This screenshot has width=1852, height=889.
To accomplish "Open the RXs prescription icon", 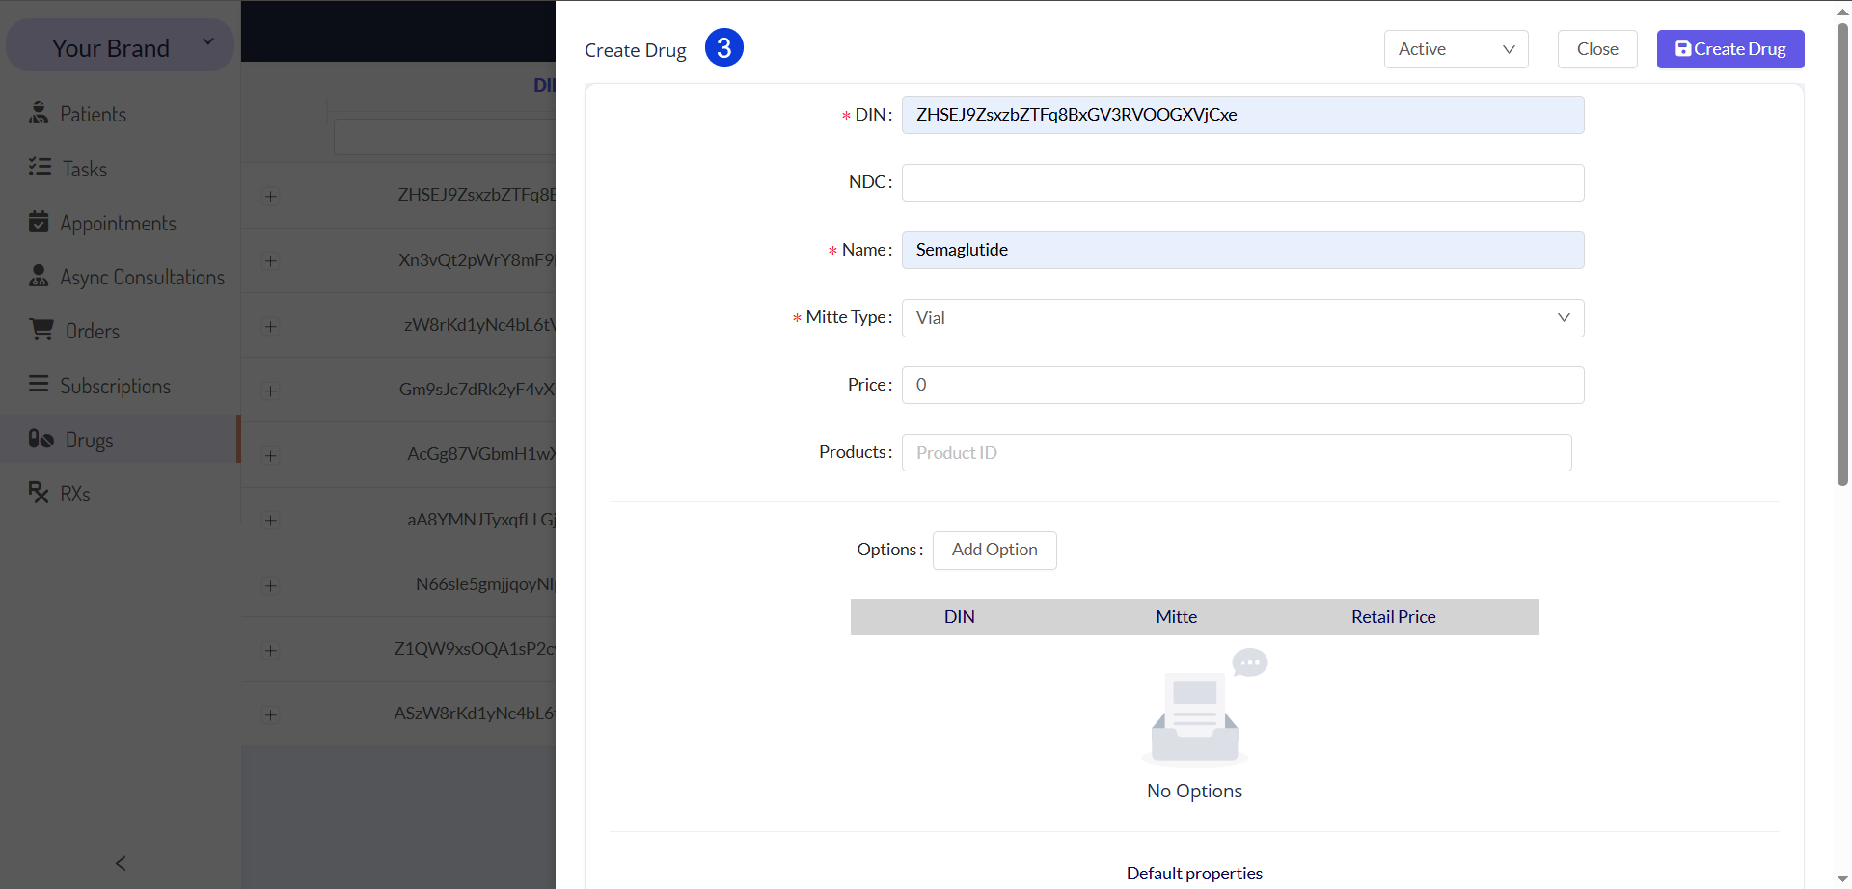I will (39, 493).
